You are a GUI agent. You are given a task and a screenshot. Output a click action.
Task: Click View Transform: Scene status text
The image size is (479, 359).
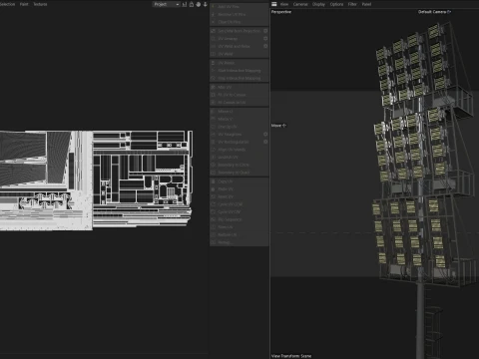[291, 356]
